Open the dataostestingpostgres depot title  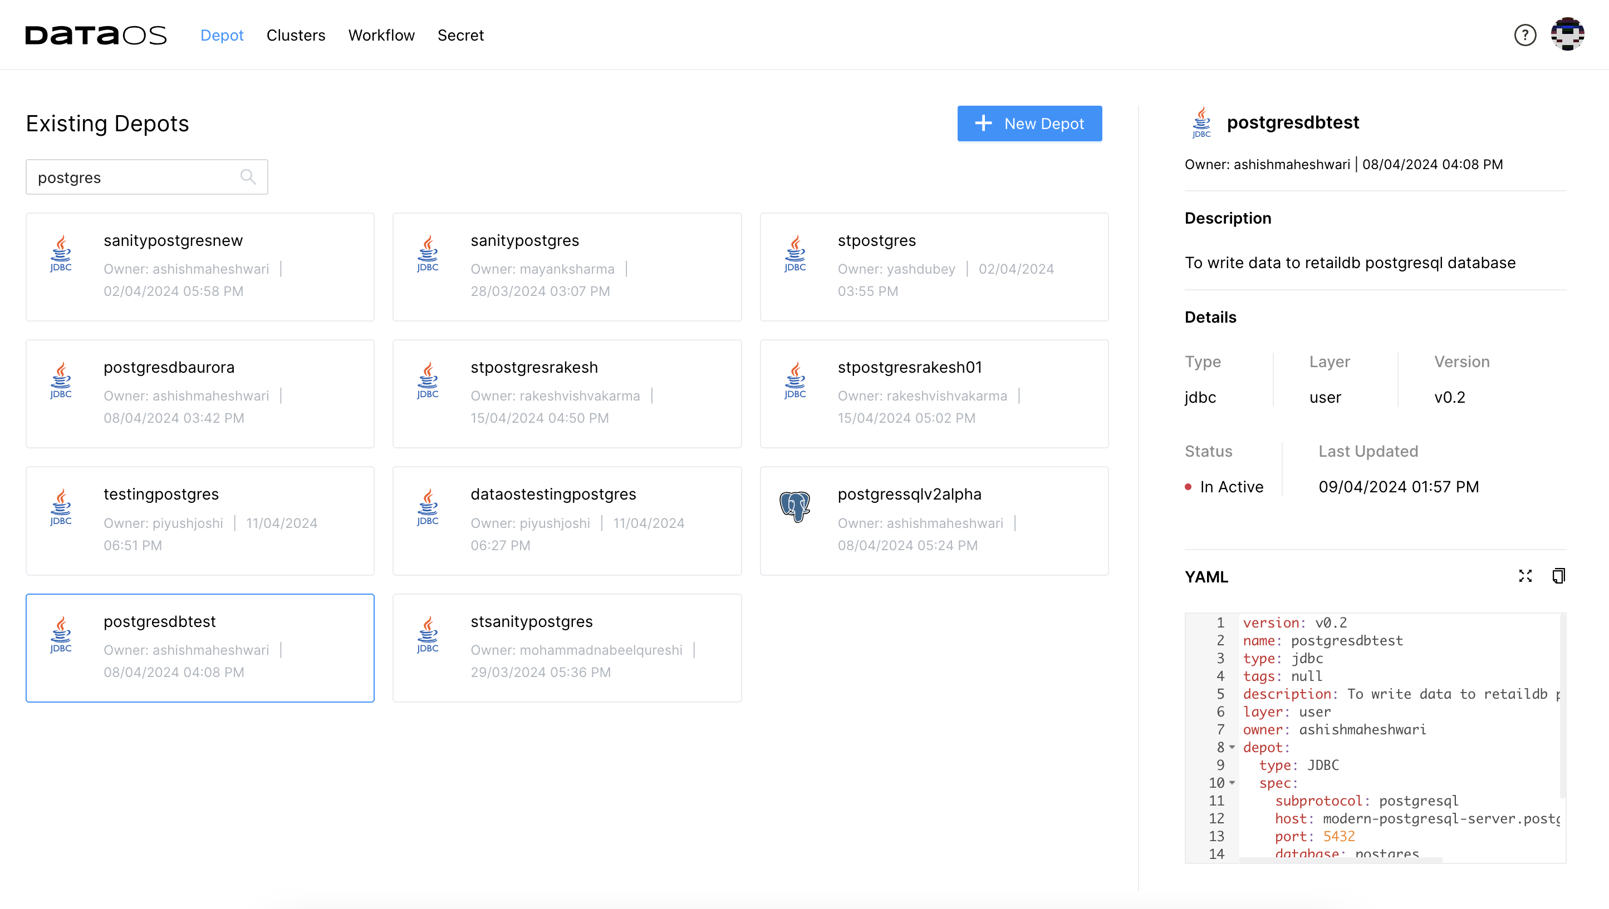(x=553, y=494)
